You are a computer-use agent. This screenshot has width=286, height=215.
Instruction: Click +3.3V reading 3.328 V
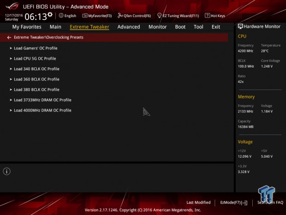[244, 172]
